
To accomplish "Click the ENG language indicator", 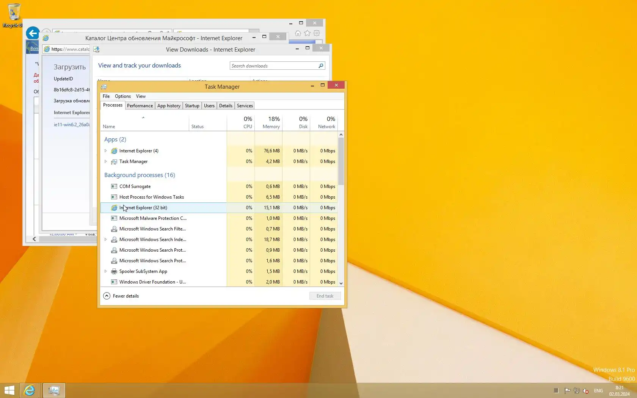I will point(598,391).
